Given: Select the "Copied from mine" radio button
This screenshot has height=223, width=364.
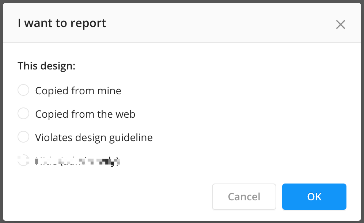Looking at the screenshot, I should tap(23, 90).
